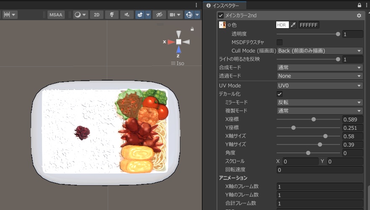Open the メインカラー2nd gear settings
Screen dimensions: 370x210
(x=359, y=16)
